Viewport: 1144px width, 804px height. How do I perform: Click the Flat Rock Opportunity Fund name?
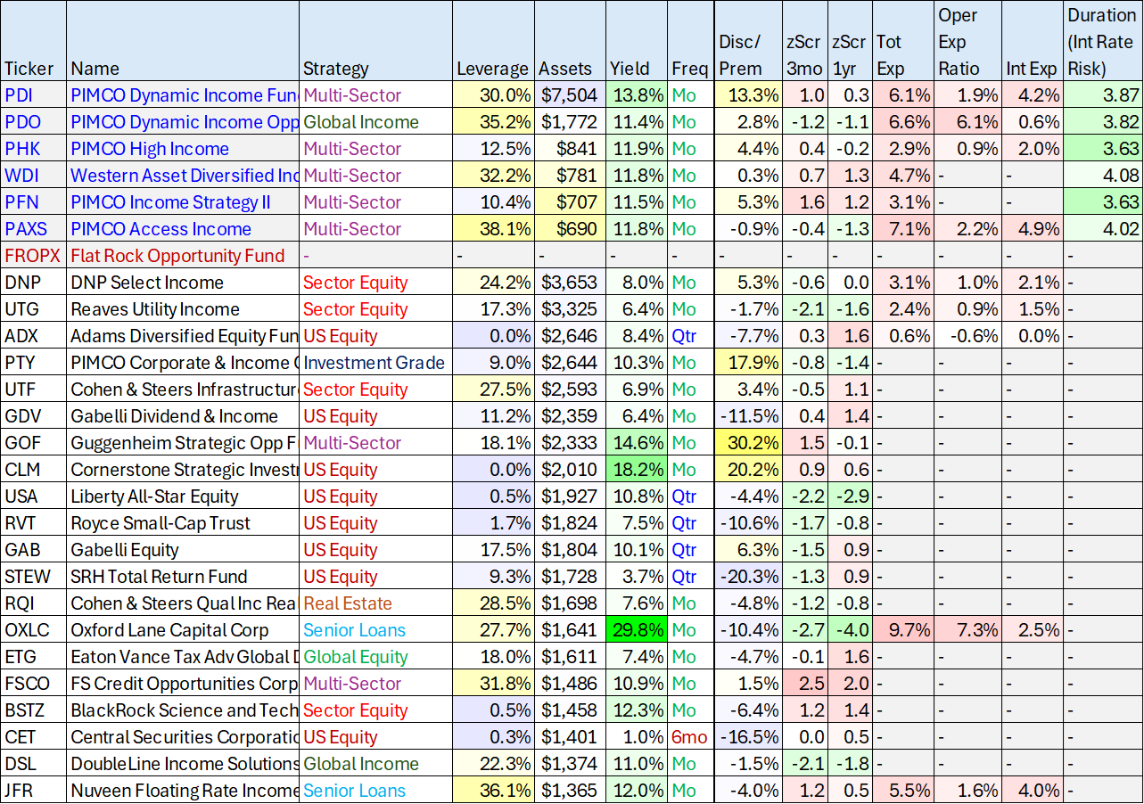tap(177, 256)
